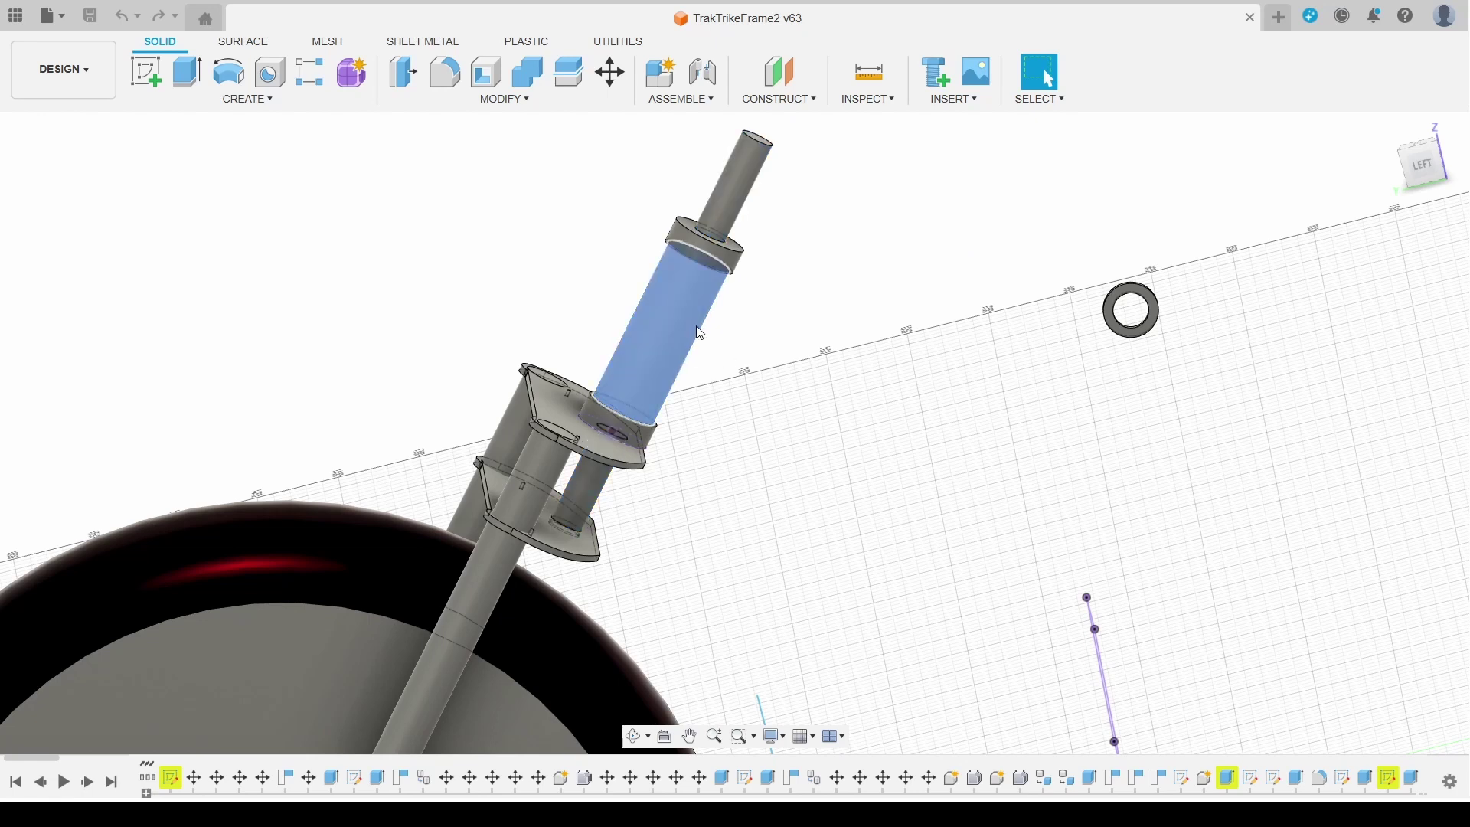The height and width of the screenshot is (827, 1470).
Task: Open the DESIGN workspace dropdown
Action: click(64, 70)
